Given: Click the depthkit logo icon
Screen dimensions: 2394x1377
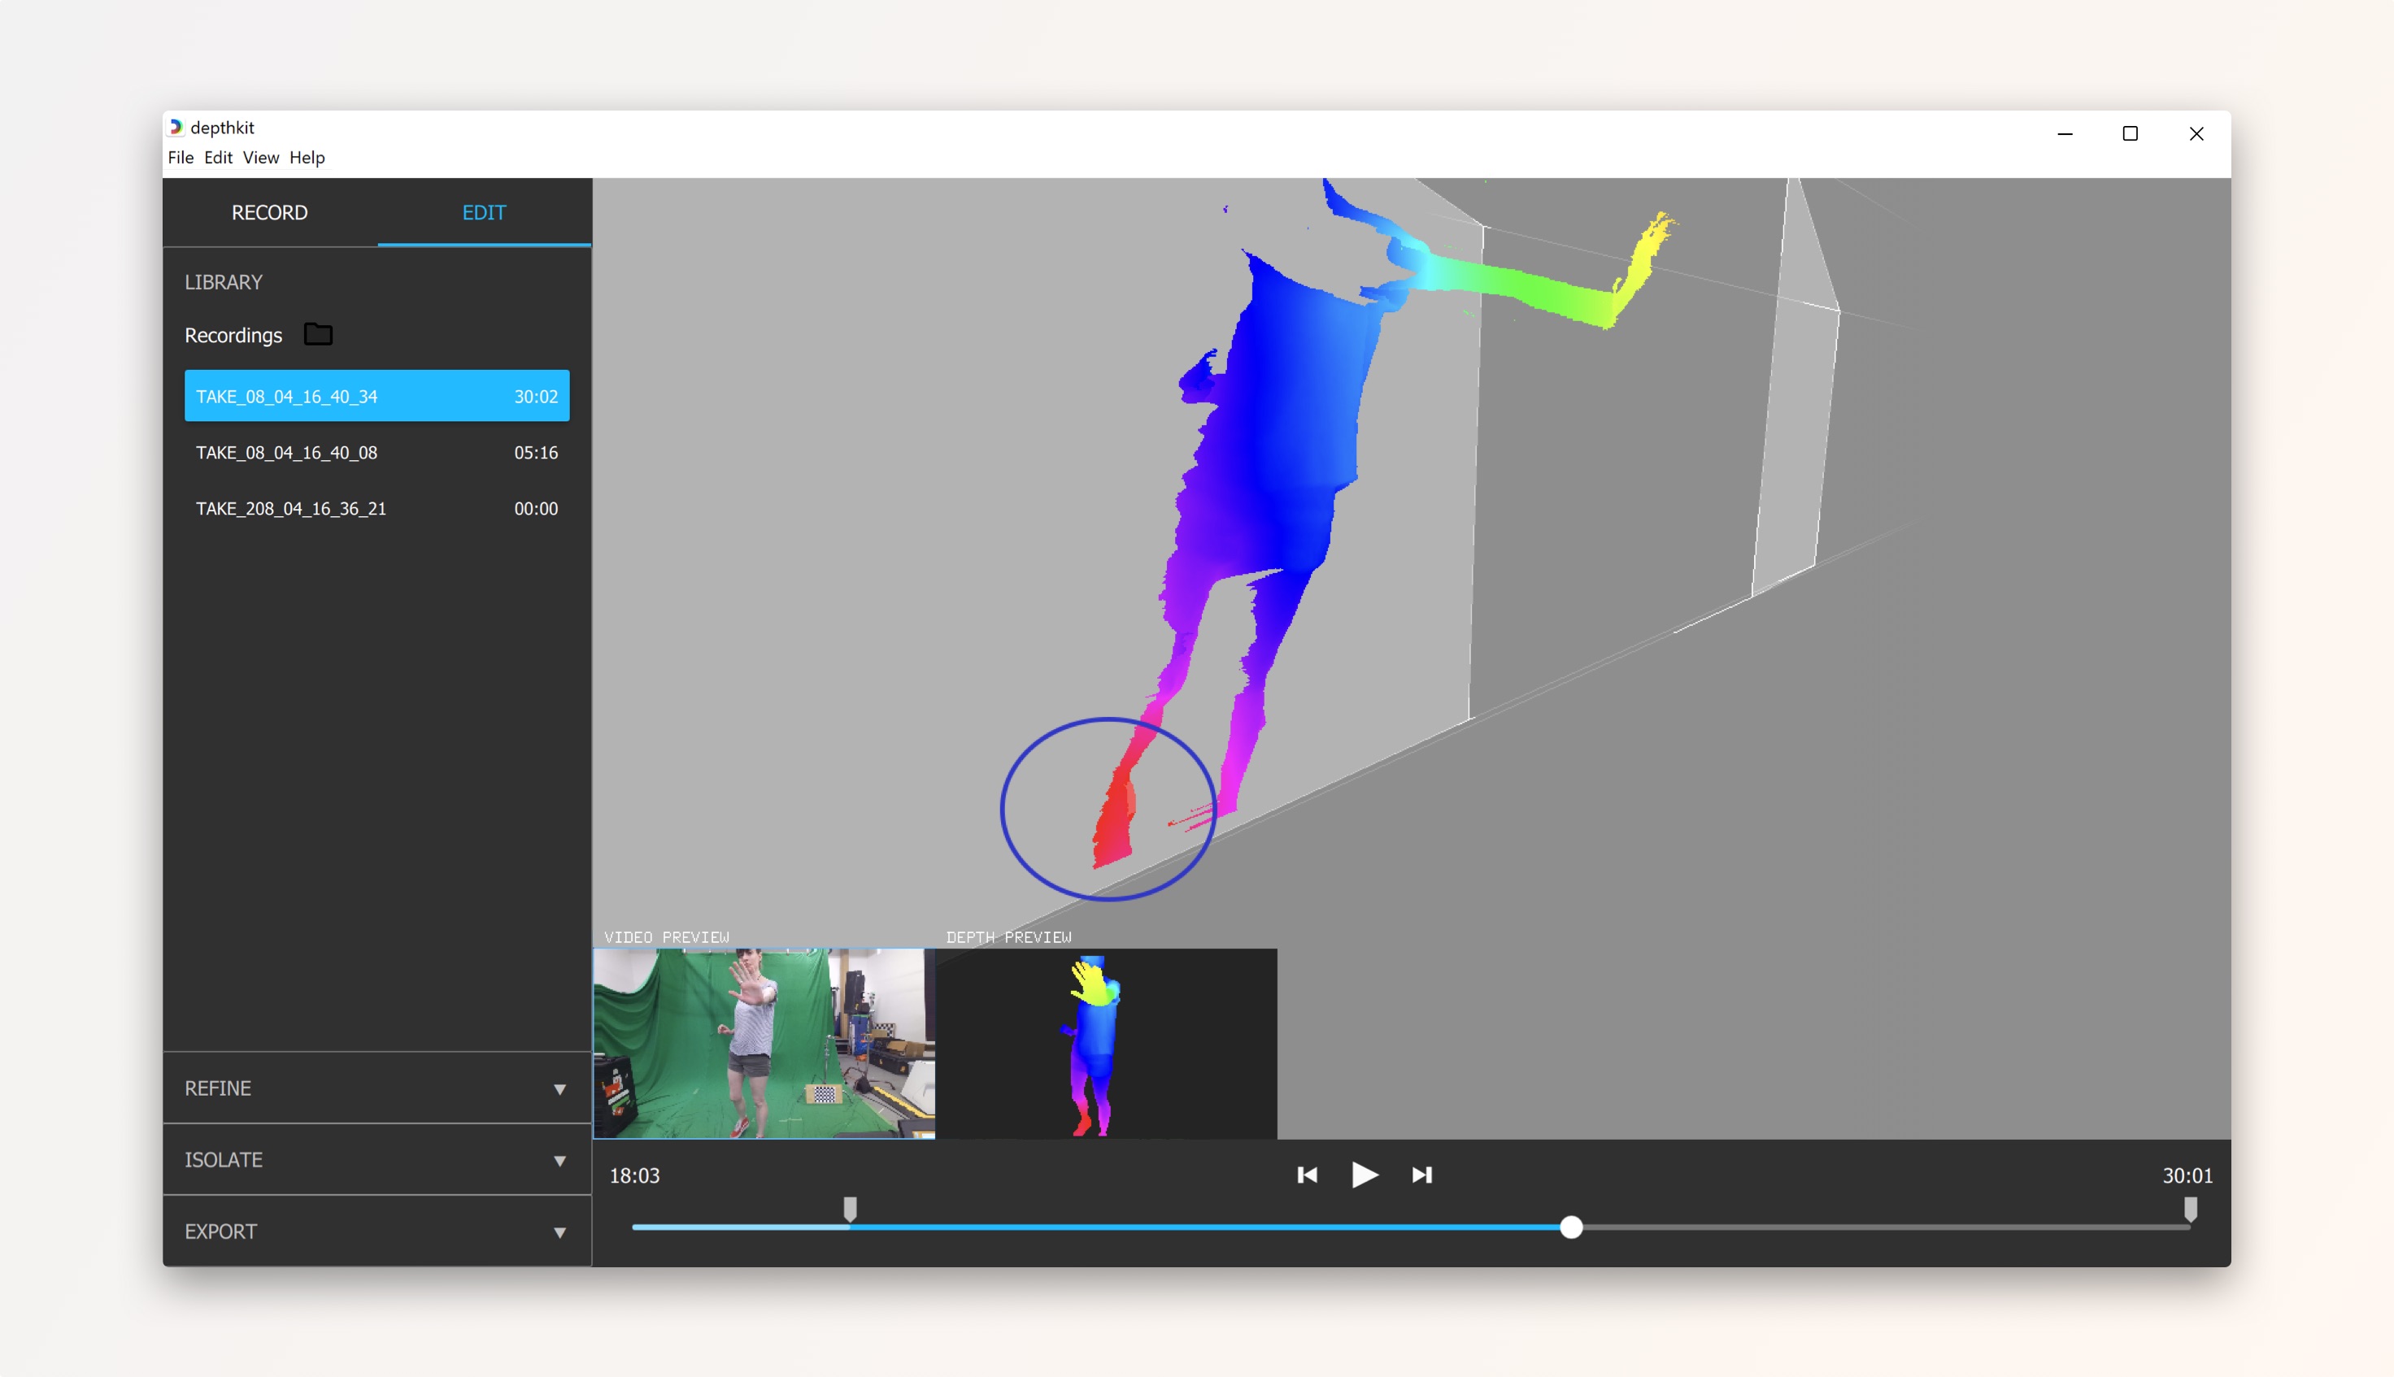Looking at the screenshot, I should [176, 128].
